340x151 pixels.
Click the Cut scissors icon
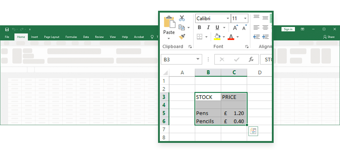coord(182,18)
